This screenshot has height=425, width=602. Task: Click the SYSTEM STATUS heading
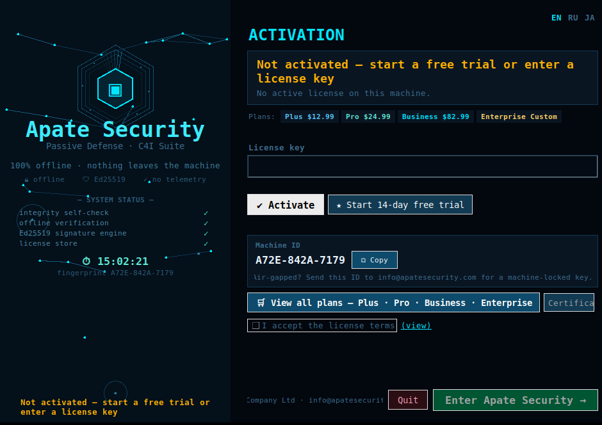pos(115,200)
